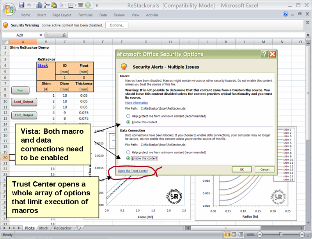Select Data Connection 'Enable this content' radio button
Screen dimensions: 312x239
pyautogui.click(x=128, y=158)
